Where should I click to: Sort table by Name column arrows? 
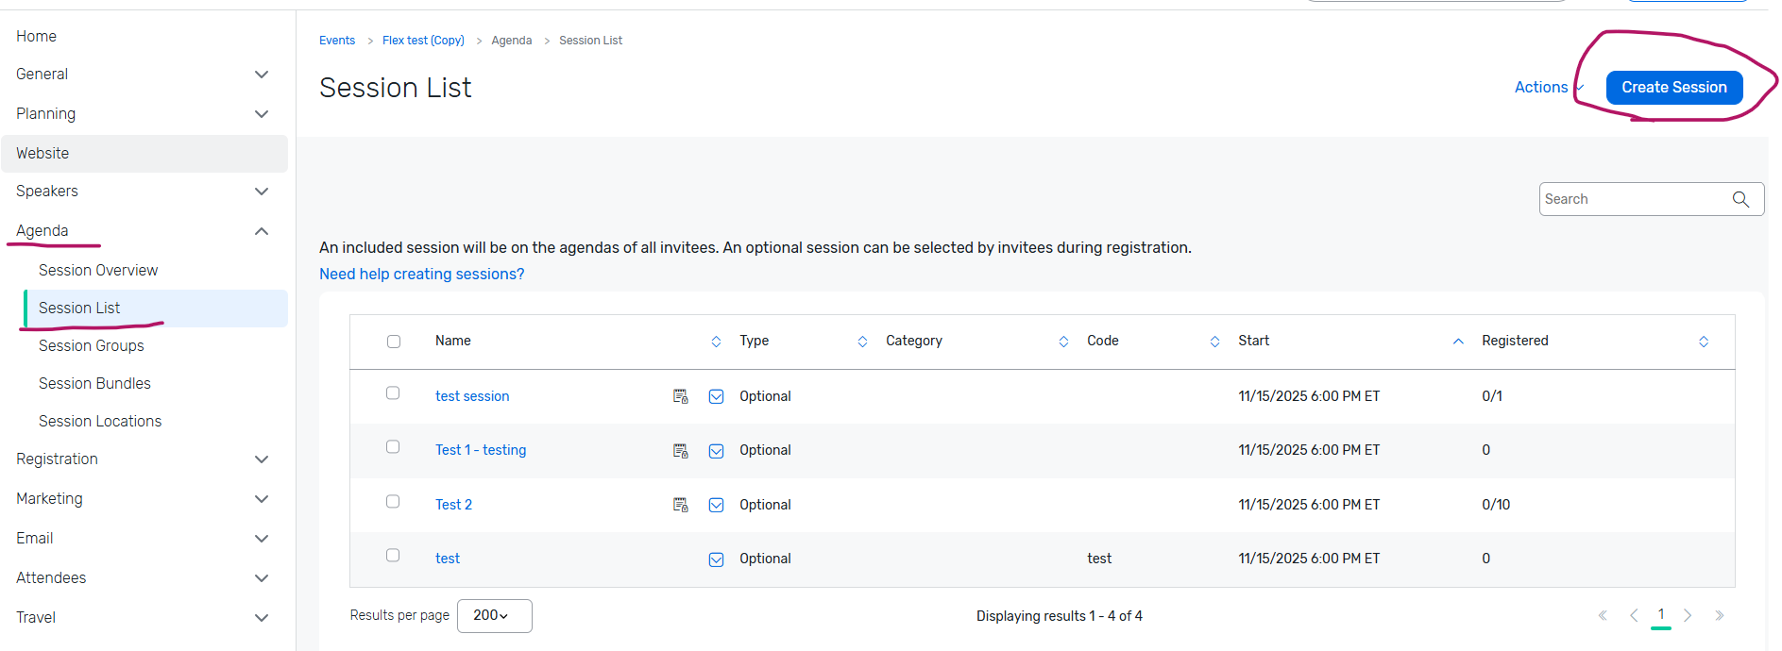coord(716,342)
